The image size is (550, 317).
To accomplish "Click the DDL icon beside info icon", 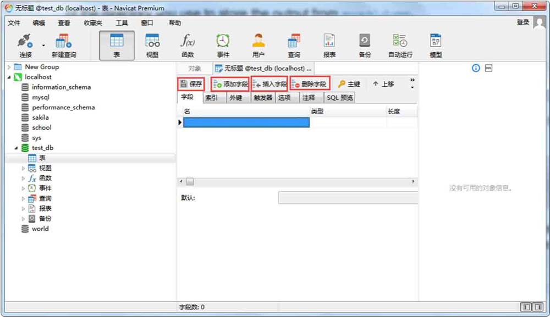I will [x=488, y=68].
